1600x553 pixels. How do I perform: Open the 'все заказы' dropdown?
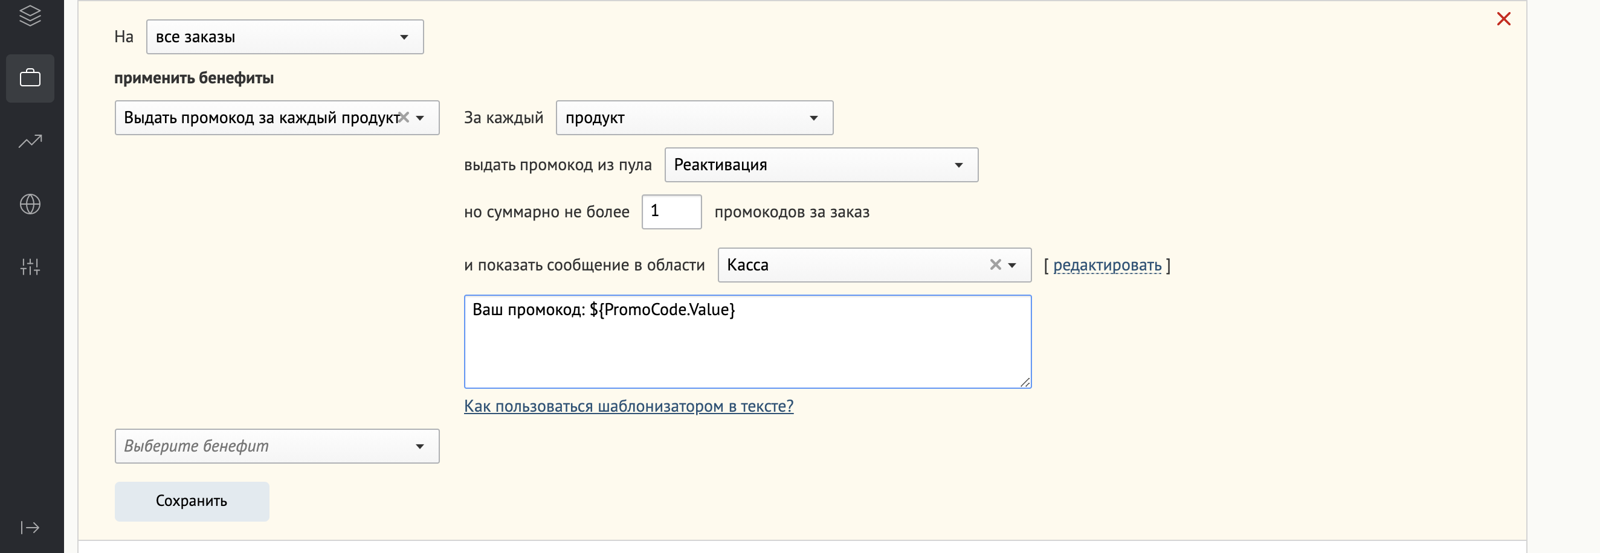click(285, 37)
